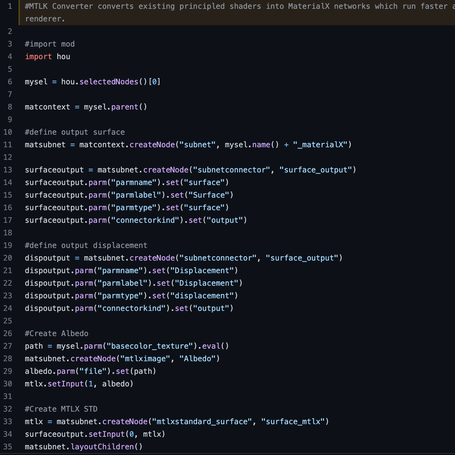Click the string "parmlabel" on line 22
The image size is (455, 455).
click(123, 283)
